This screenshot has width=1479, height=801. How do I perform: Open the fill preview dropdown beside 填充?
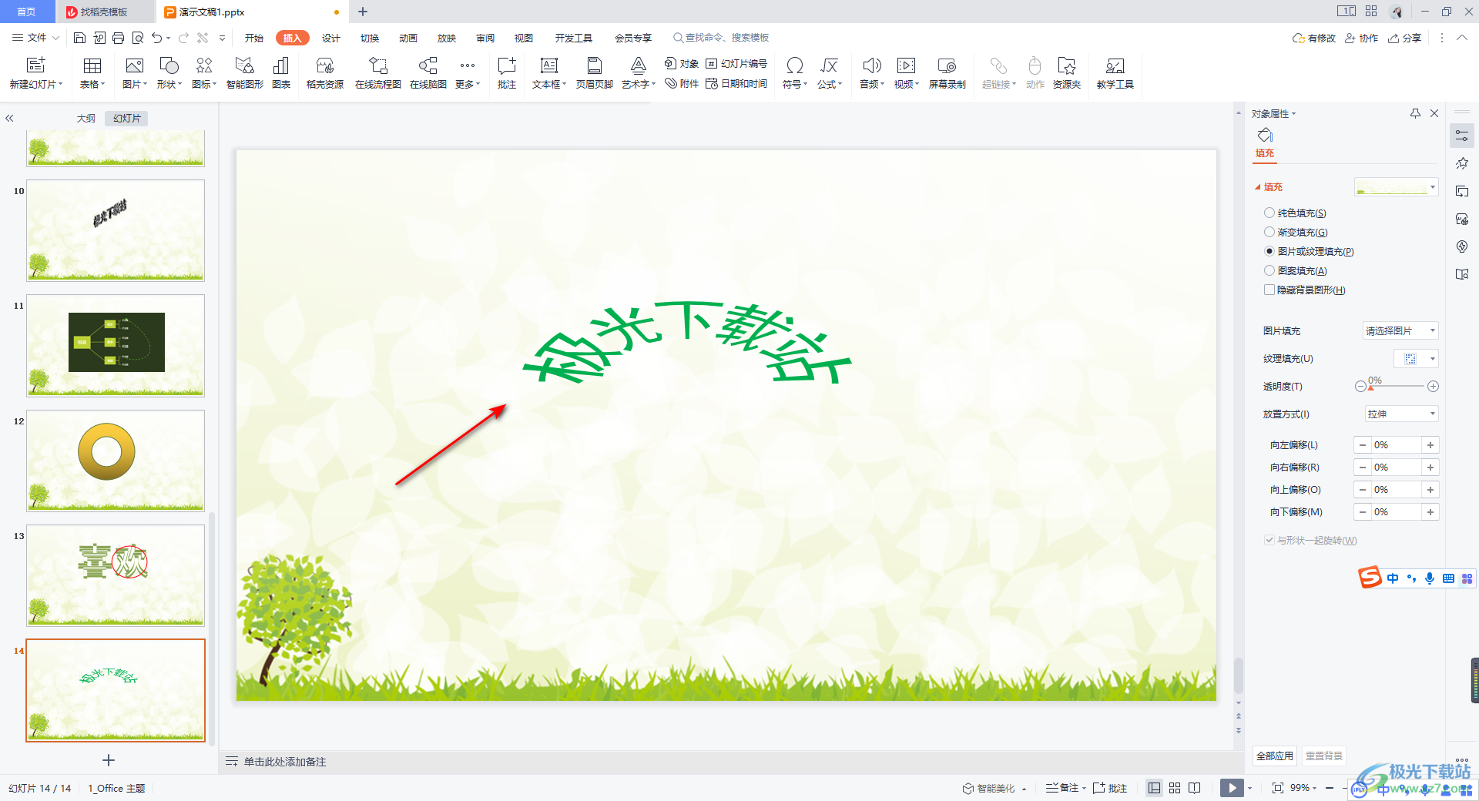tap(1397, 186)
